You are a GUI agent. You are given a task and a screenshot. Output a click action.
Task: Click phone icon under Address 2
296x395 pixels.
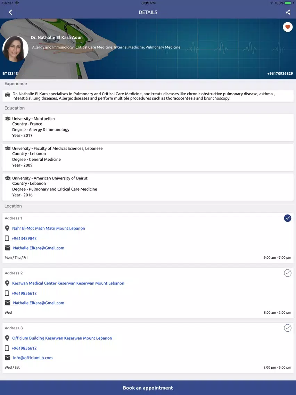pos(7,293)
